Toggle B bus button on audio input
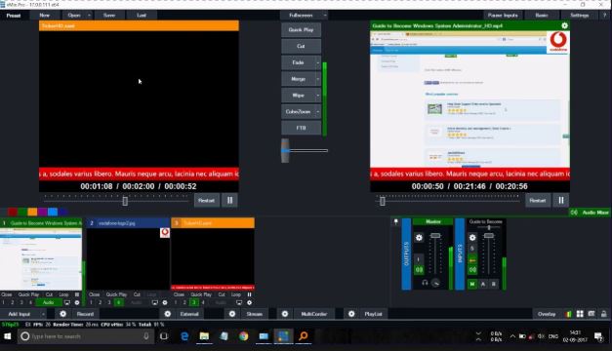Viewport: 612px width, 351px height. click(x=494, y=284)
